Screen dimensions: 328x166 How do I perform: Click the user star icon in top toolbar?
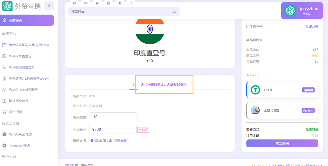click(x=120, y=3)
